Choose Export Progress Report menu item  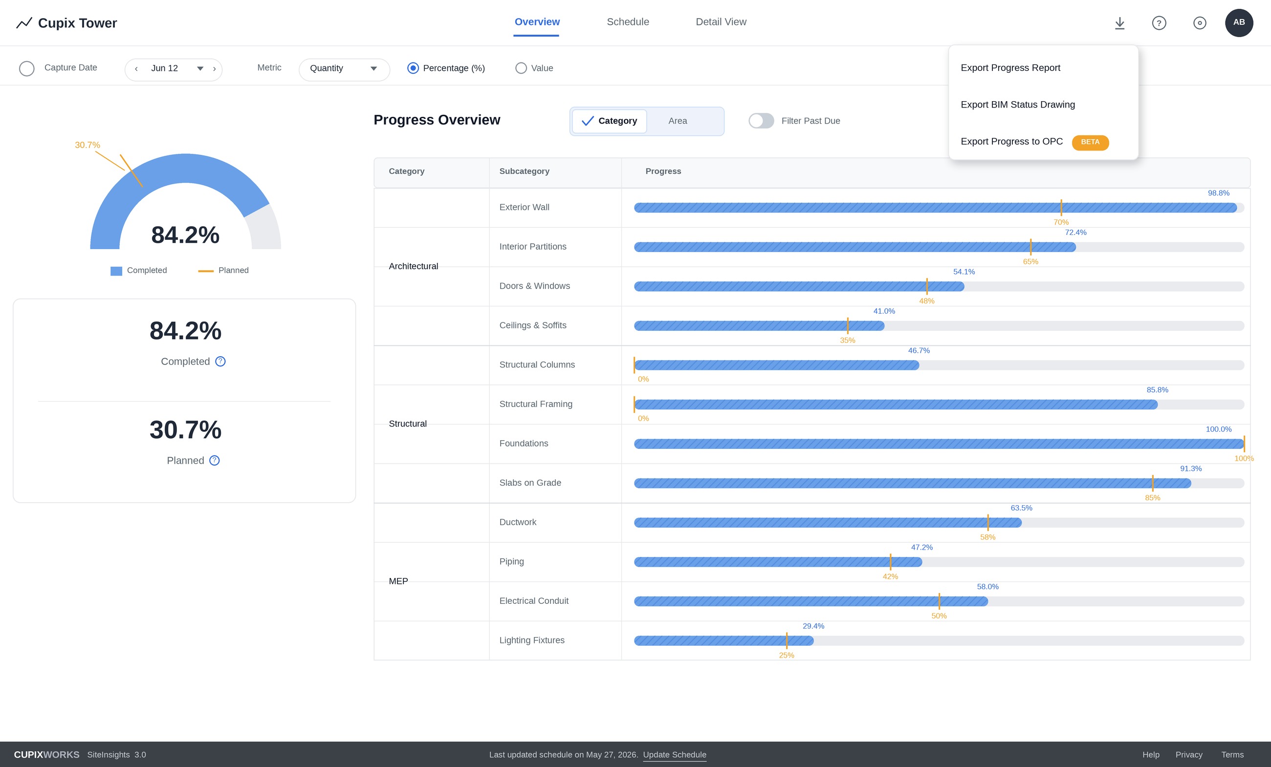coord(1043,68)
